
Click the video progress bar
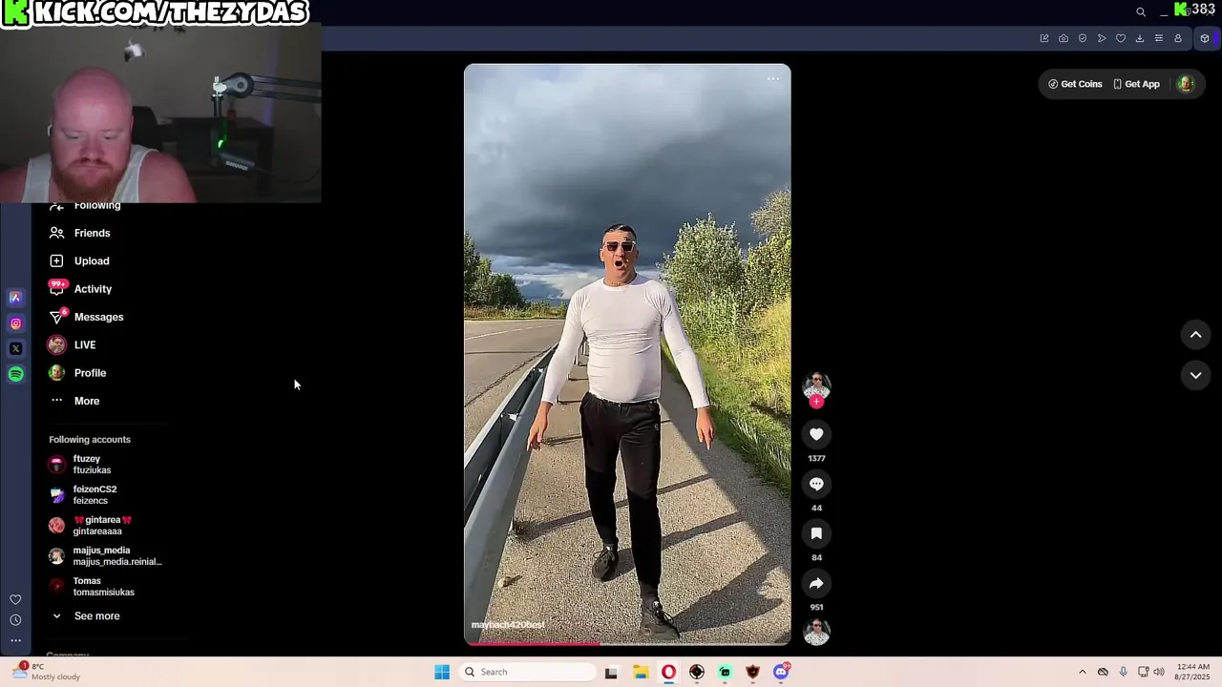click(627, 643)
